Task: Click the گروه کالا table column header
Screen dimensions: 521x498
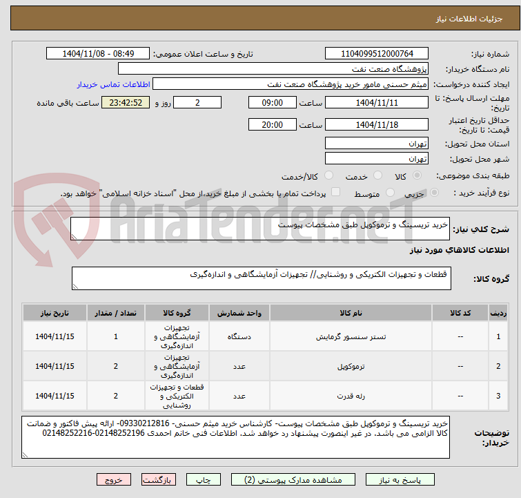Action: pos(177,313)
